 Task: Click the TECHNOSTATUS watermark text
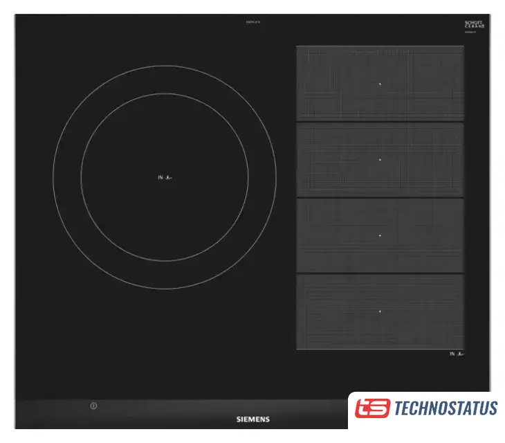(x=445, y=408)
